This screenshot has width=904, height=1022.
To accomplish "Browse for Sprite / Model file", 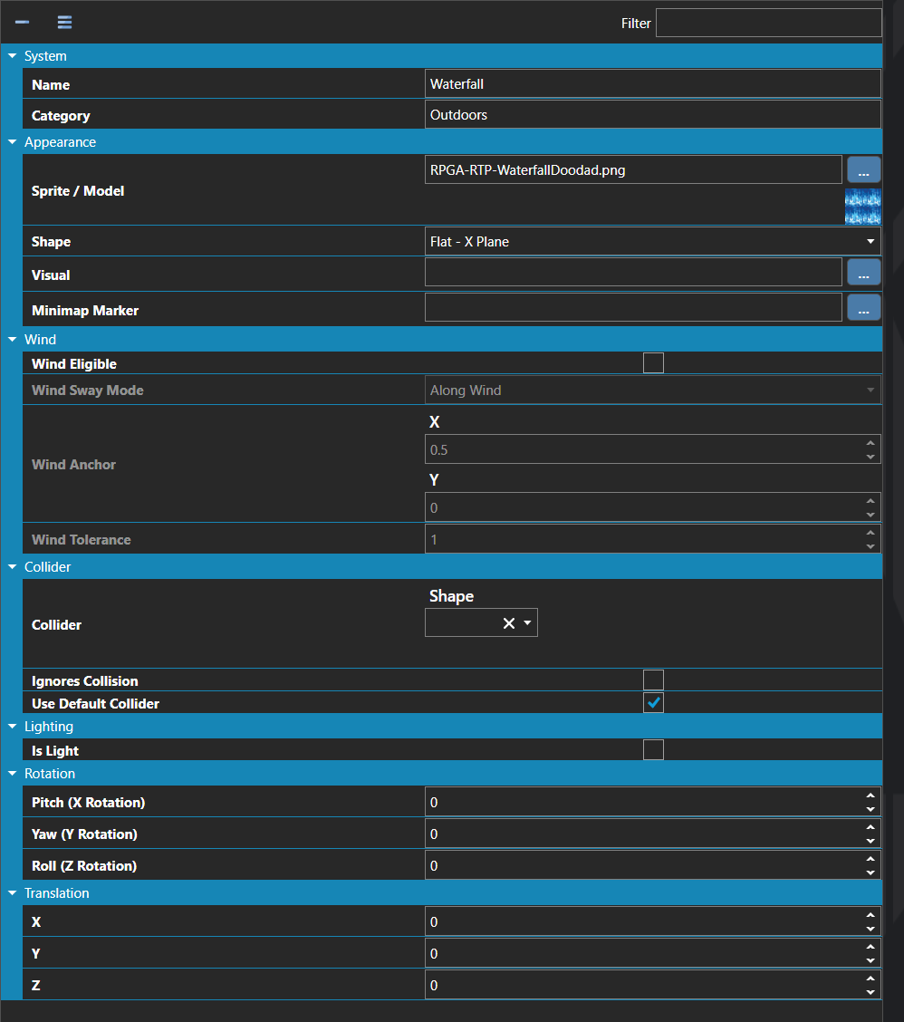I will [x=863, y=170].
